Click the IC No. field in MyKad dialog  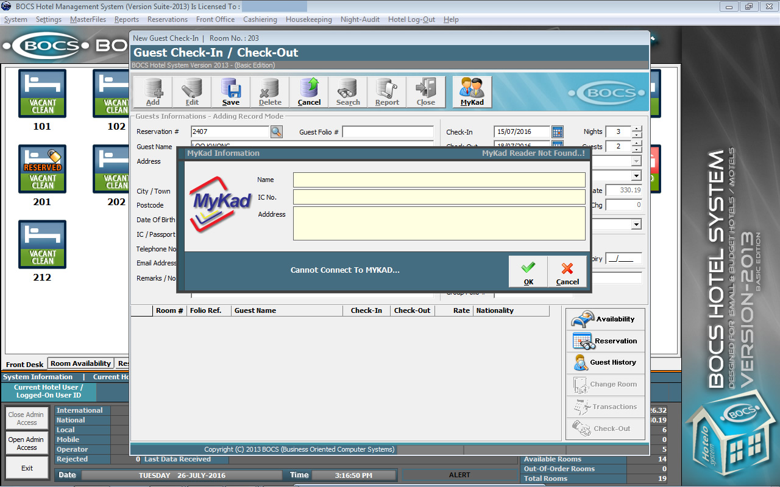point(439,197)
